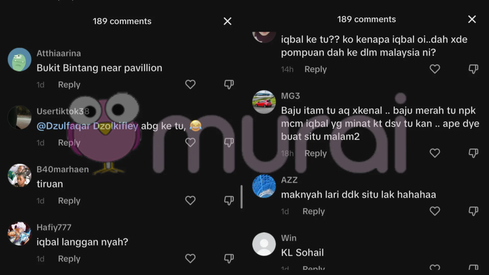This screenshot has height=275, width=489.
Task: Reply to MG3's comment
Action: (x=316, y=153)
